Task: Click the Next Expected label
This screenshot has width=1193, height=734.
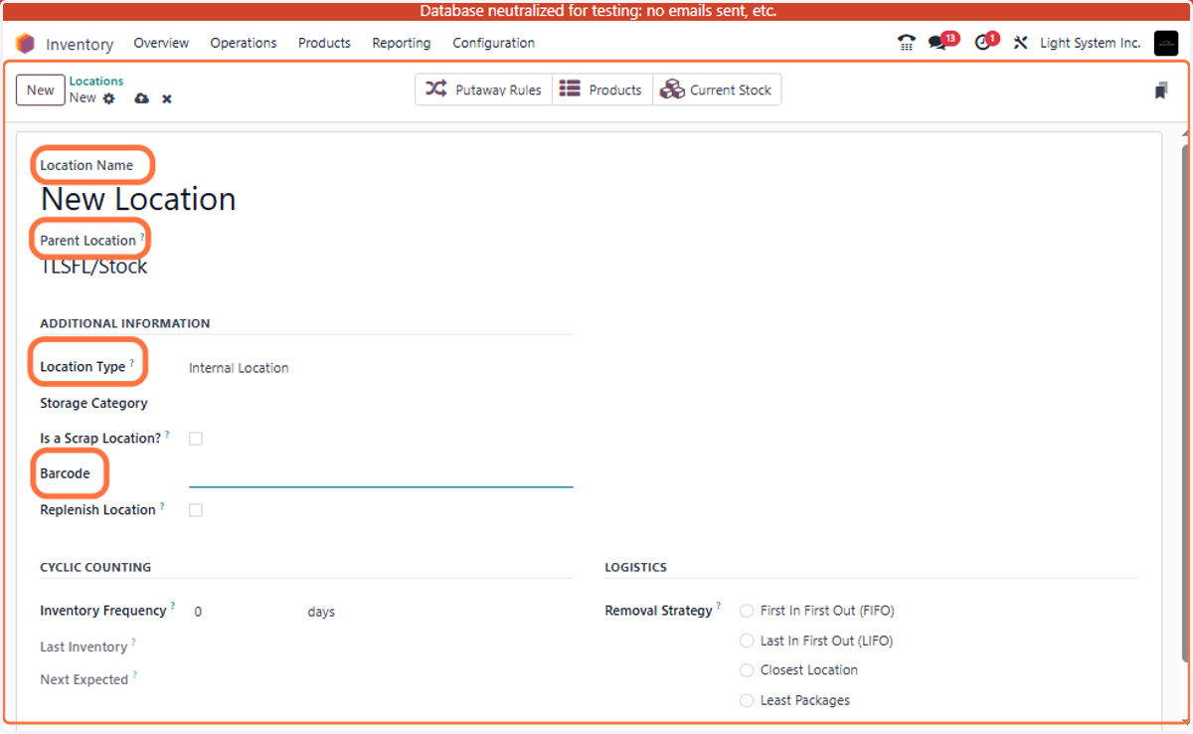Action: 85,680
